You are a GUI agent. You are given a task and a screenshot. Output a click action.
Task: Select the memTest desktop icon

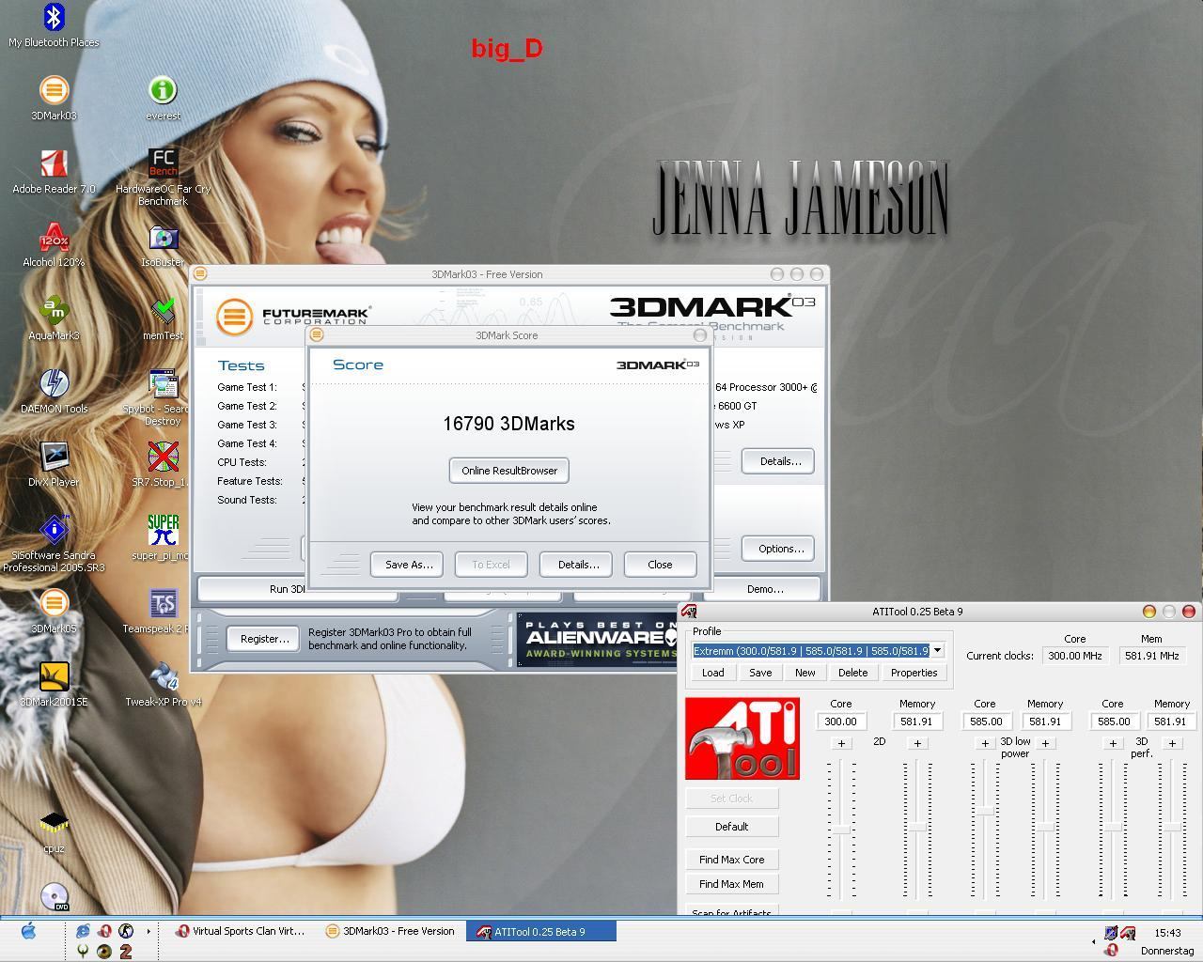(x=163, y=318)
